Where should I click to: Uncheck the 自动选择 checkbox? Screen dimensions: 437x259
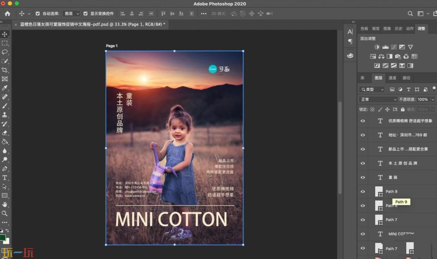(x=38, y=14)
